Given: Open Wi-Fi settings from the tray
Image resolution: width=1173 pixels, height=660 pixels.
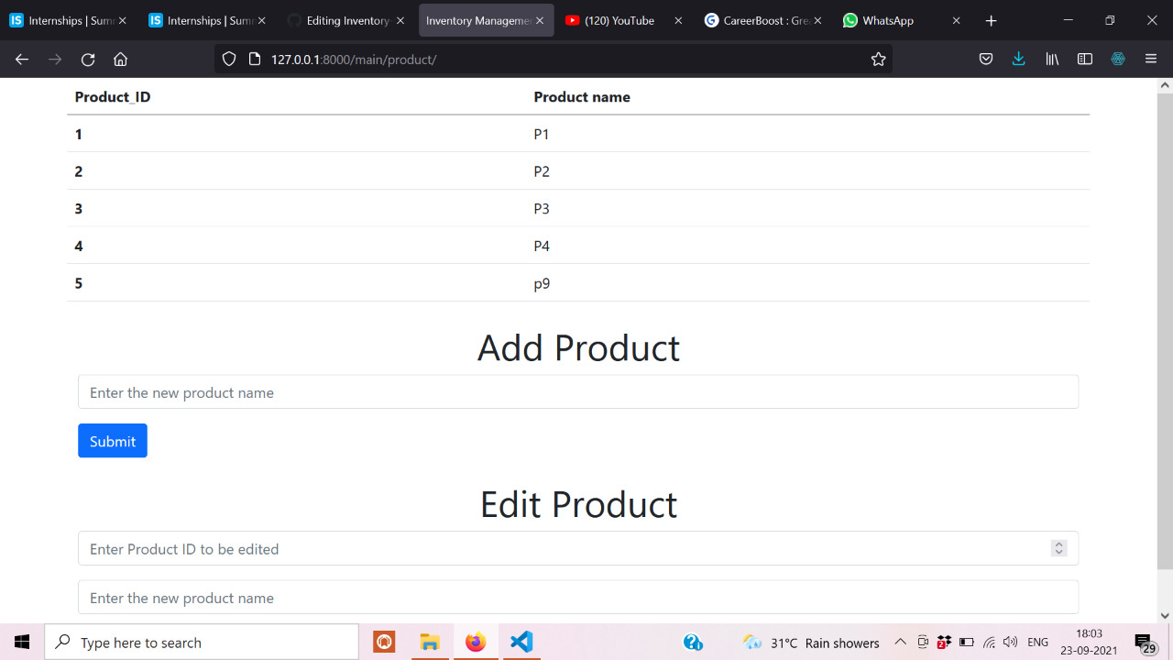Looking at the screenshot, I should (988, 642).
